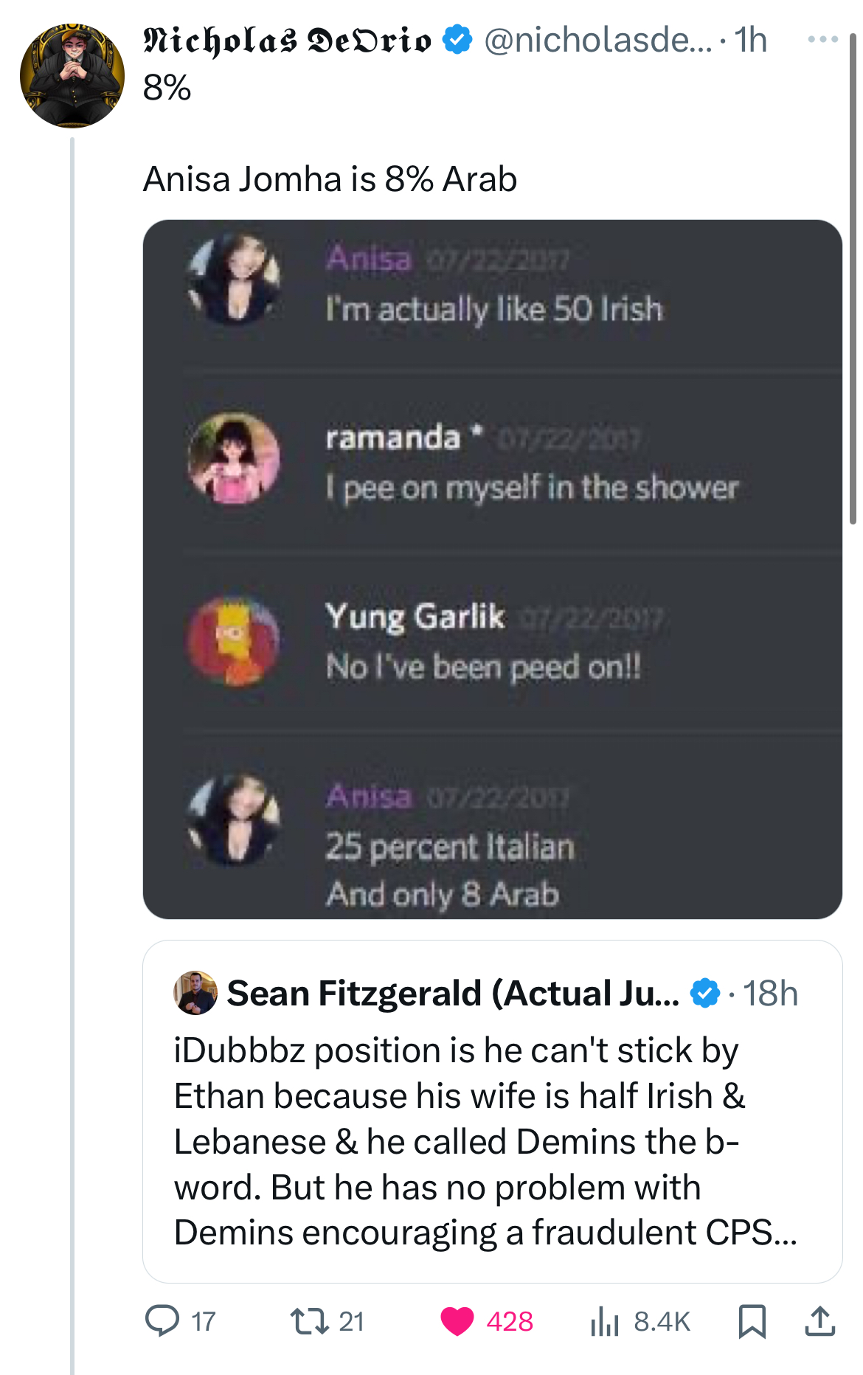Viewport: 863px width, 1375px height.
Task: Click the scrollbar on the right edge
Action: [853, 279]
